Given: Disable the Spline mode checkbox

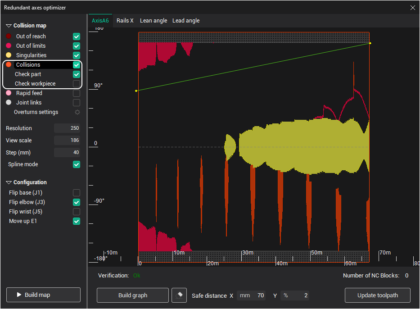Looking at the screenshot, I should (77, 165).
